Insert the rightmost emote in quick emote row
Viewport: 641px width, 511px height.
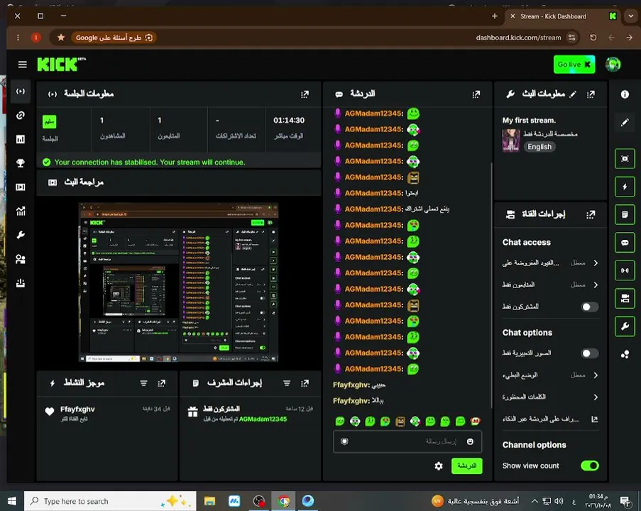[x=475, y=421]
